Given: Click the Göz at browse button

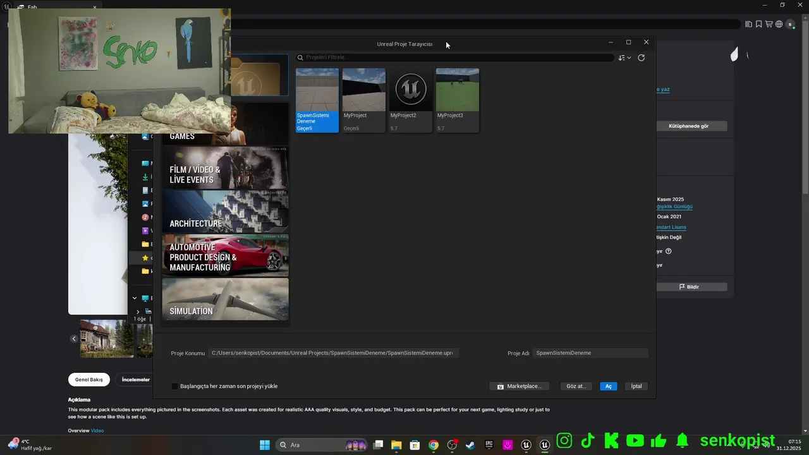Looking at the screenshot, I should click(x=576, y=386).
